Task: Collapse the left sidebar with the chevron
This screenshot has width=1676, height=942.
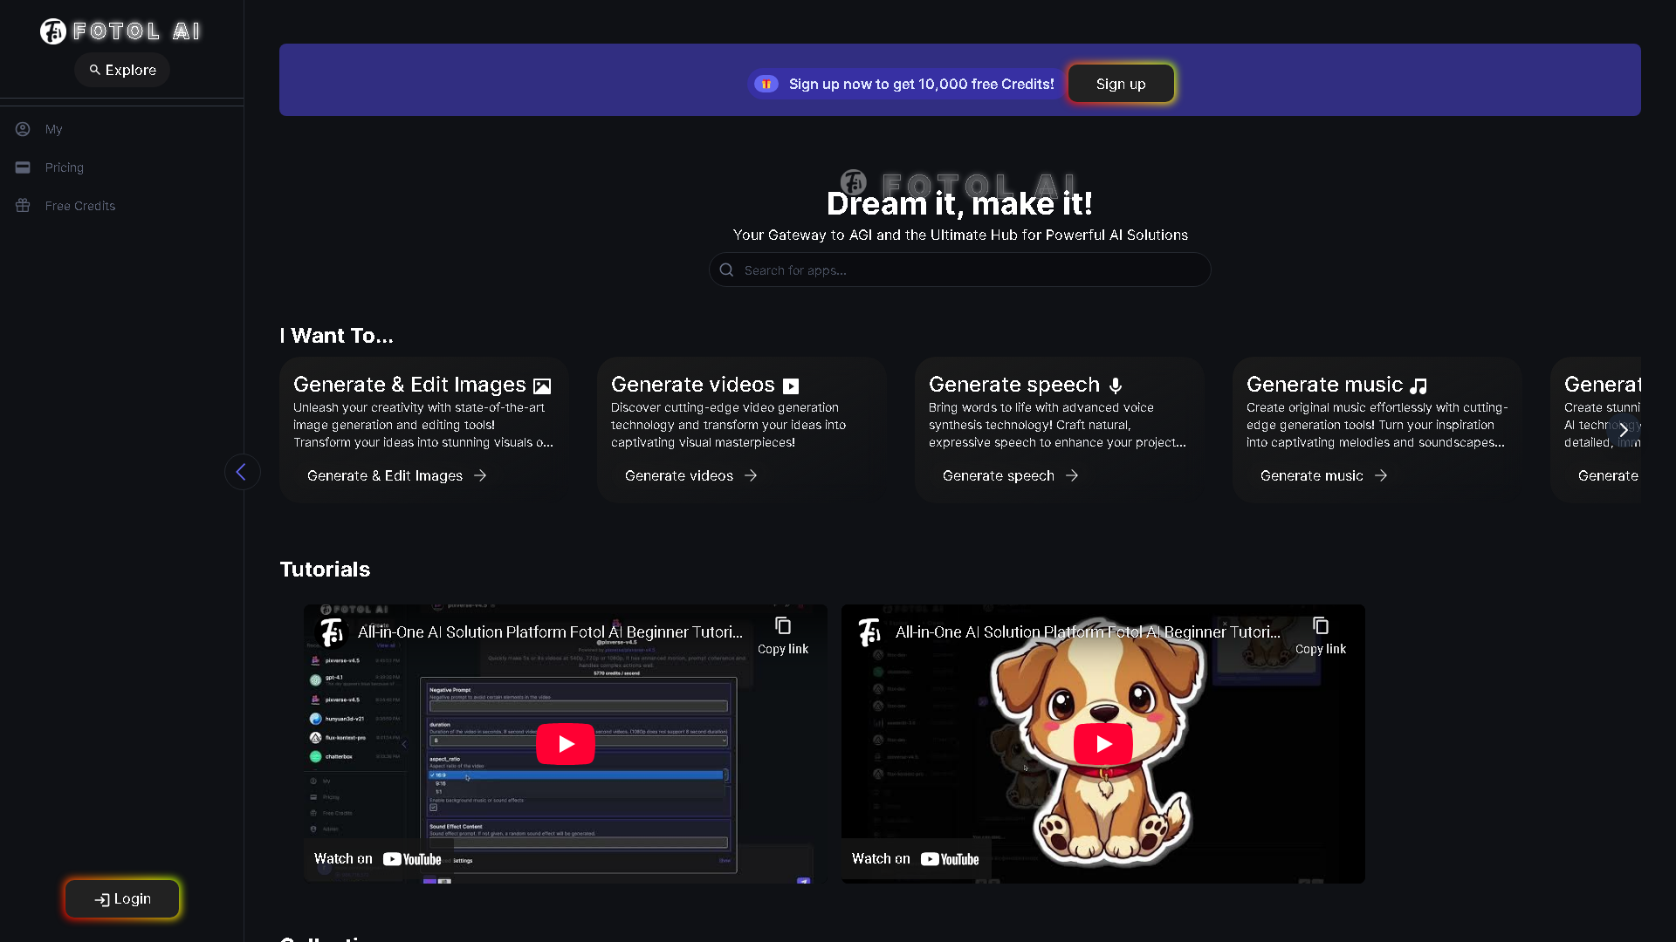Action: click(242, 471)
